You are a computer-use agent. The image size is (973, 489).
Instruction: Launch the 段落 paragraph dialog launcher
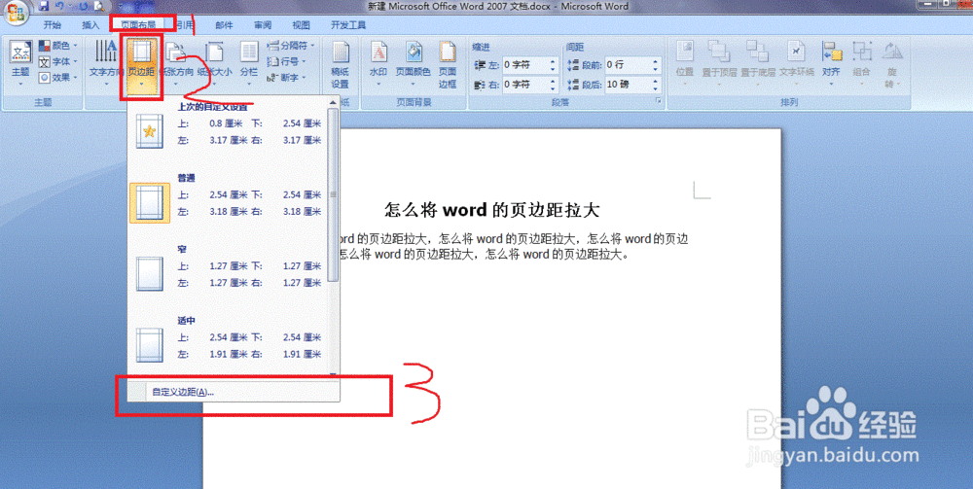[659, 100]
